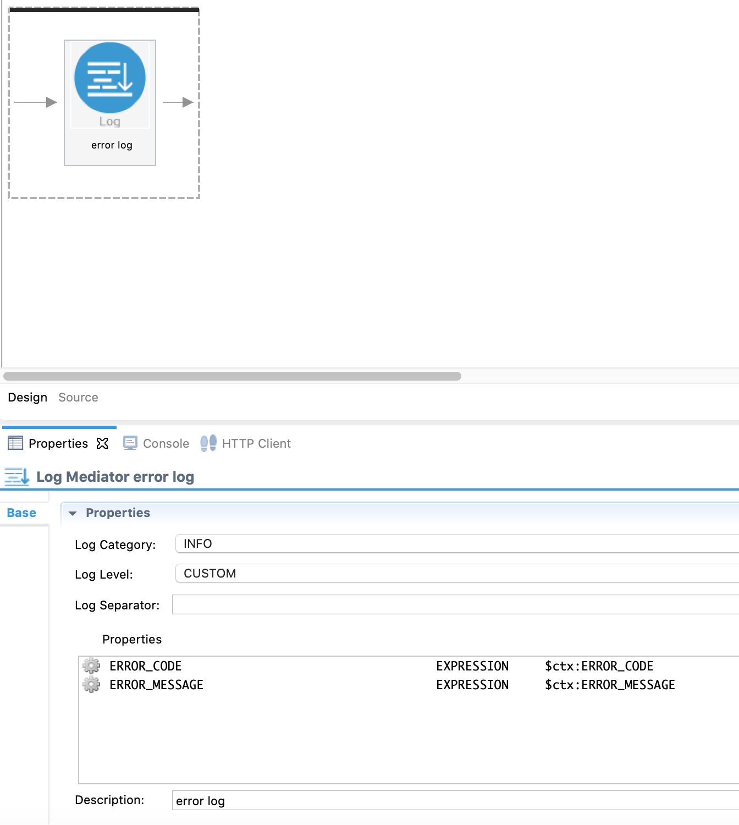Click the 'error log' label under mediator

tap(112, 145)
